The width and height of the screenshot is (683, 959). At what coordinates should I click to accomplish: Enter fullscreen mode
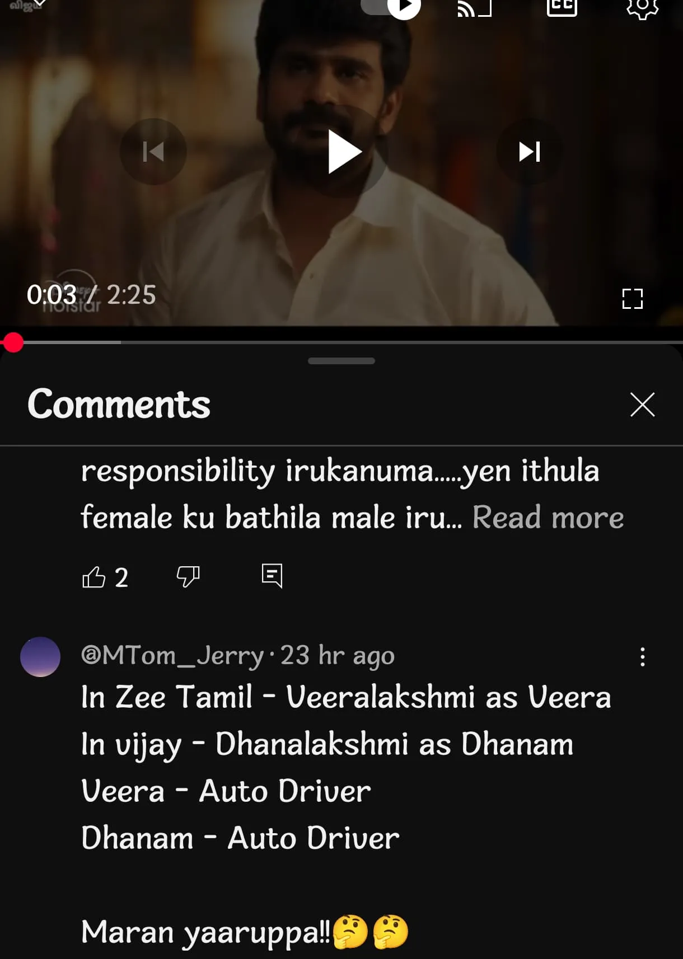coord(633,299)
